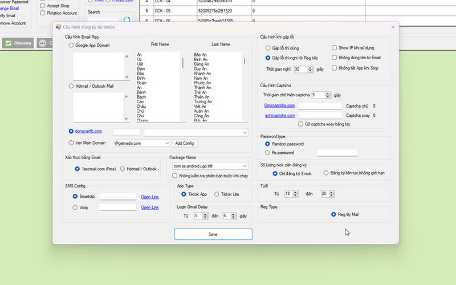Select Fix password option
The height and width of the screenshot is (285, 456).
[267, 152]
